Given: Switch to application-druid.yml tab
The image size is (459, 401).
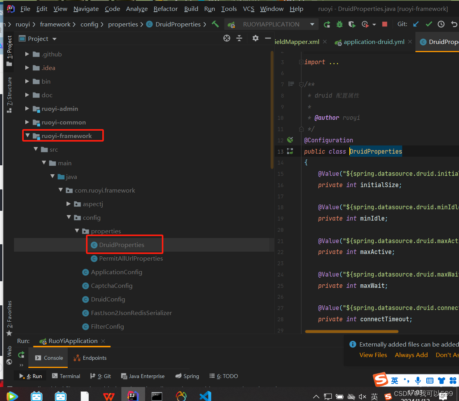Looking at the screenshot, I should coord(373,42).
